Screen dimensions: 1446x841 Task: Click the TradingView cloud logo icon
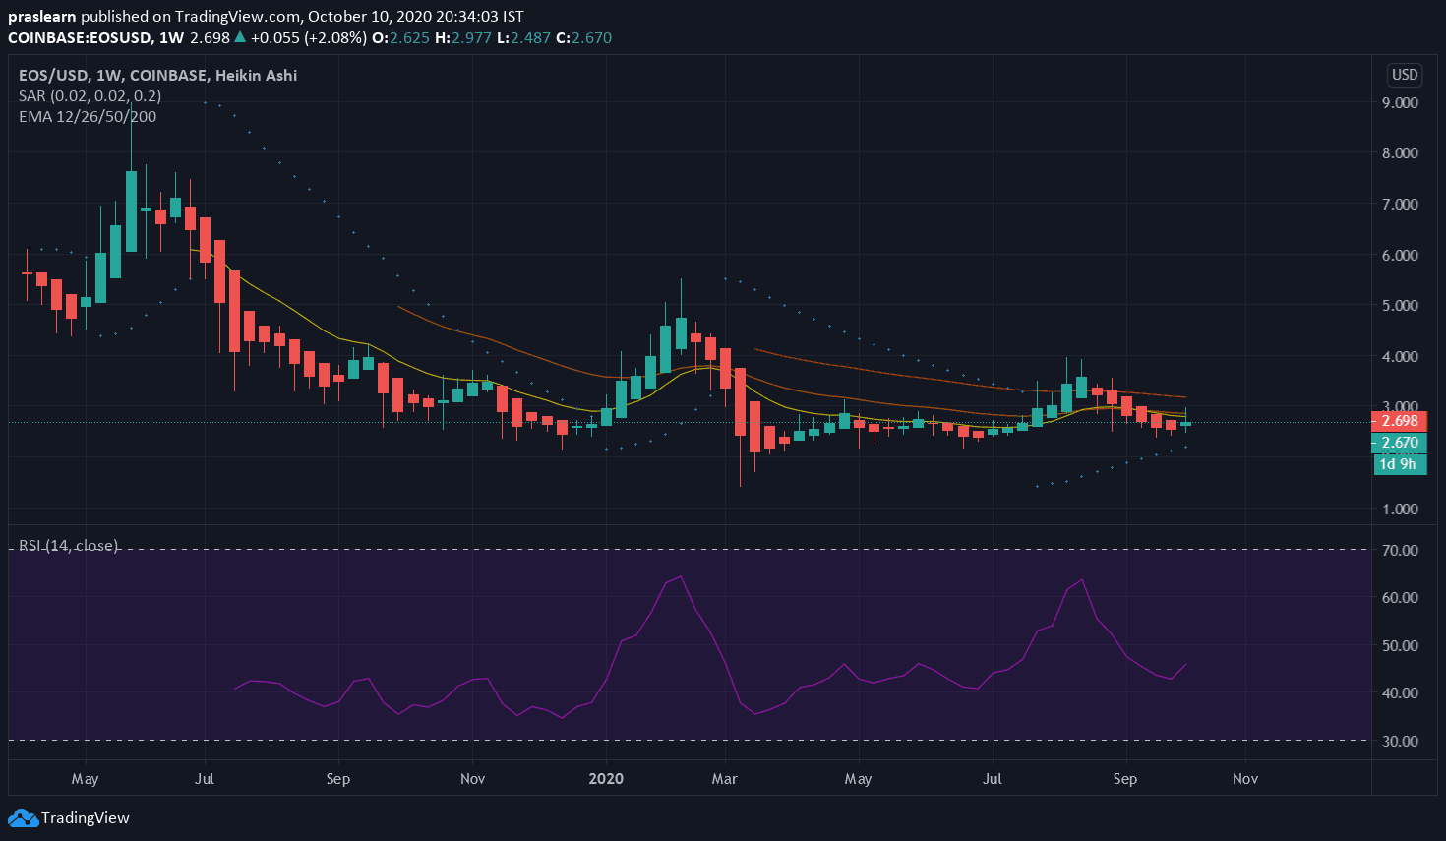coord(23,818)
